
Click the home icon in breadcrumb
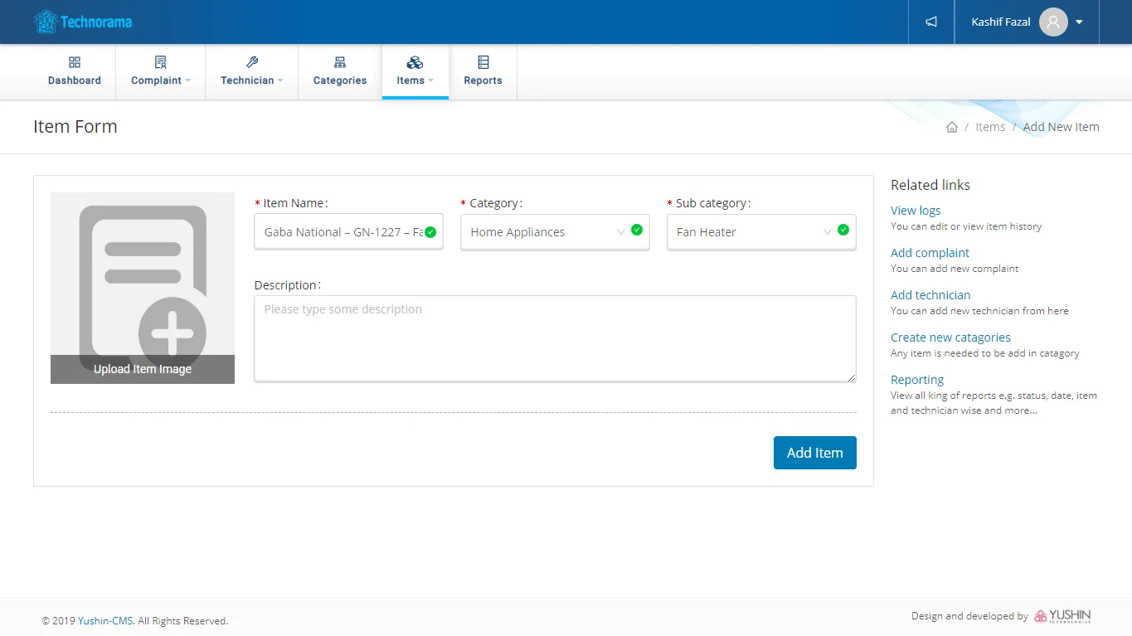[x=952, y=127]
